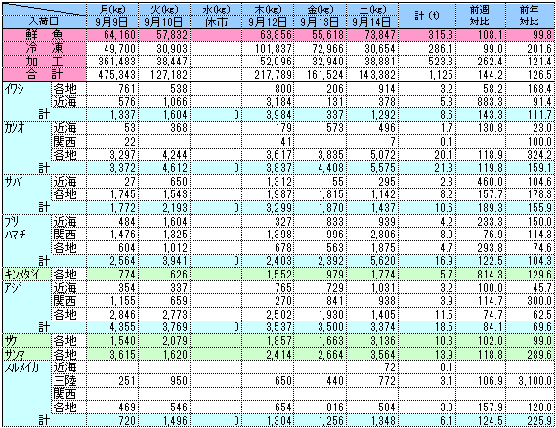Select the pink 鮮魚 row label
The height and width of the screenshot is (428, 556).
(x=44, y=35)
